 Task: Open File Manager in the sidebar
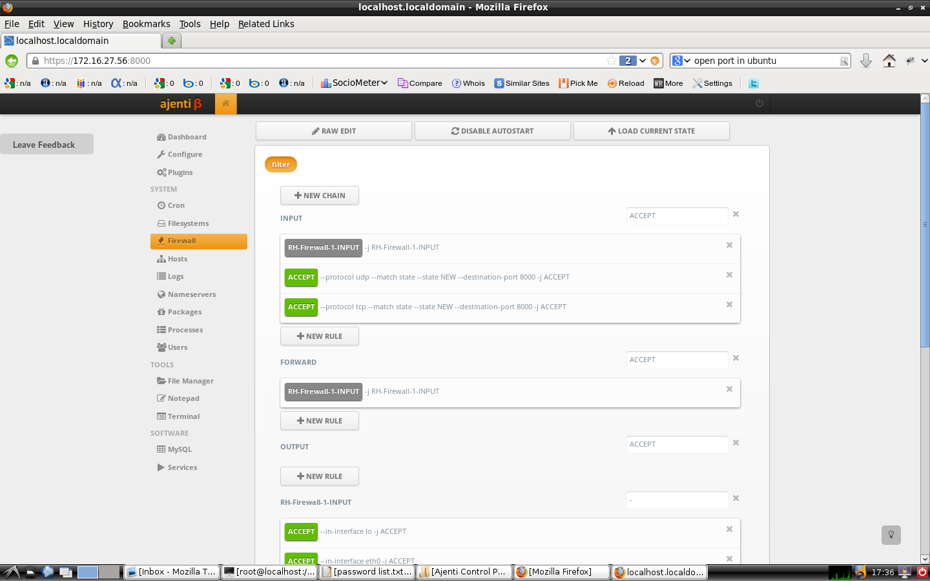(185, 381)
